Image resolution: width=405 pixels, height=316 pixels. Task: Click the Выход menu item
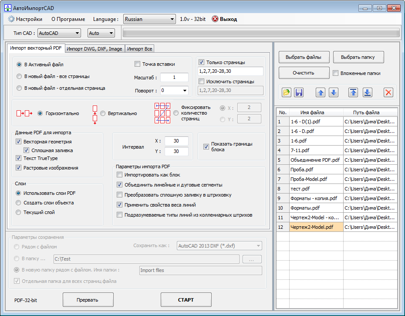[224, 19]
